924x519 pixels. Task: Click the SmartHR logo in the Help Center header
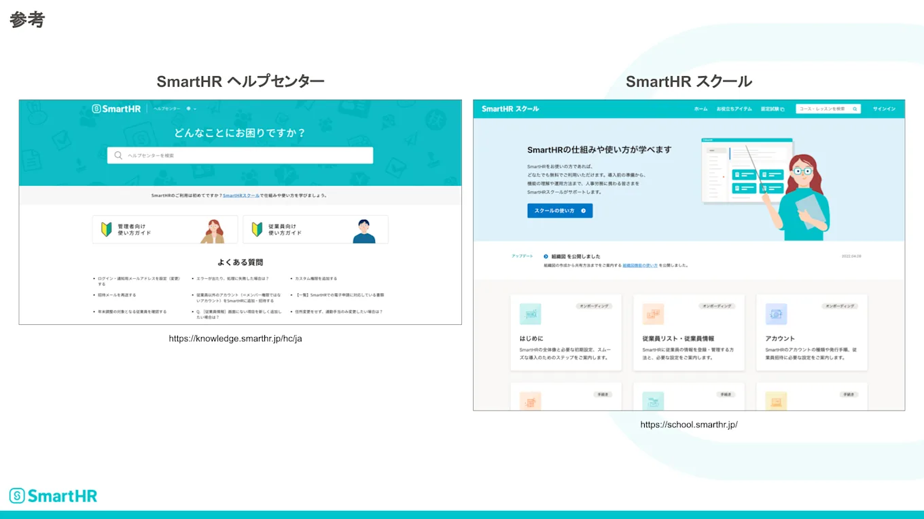[116, 109]
